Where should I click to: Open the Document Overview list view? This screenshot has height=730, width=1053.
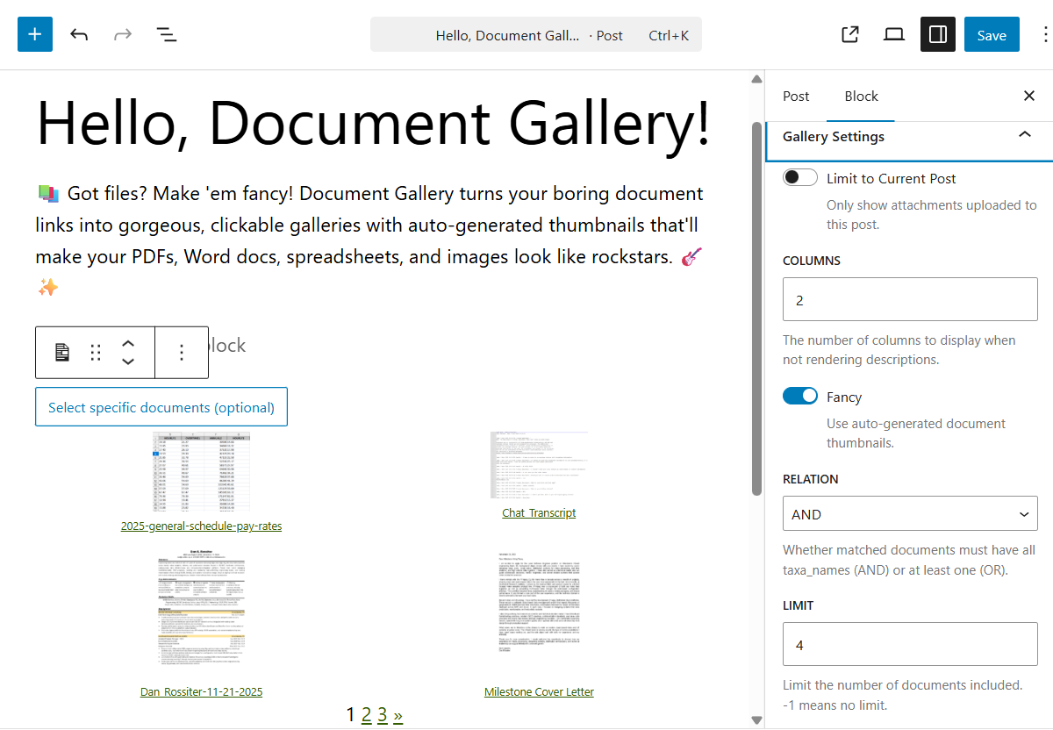point(166,34)
